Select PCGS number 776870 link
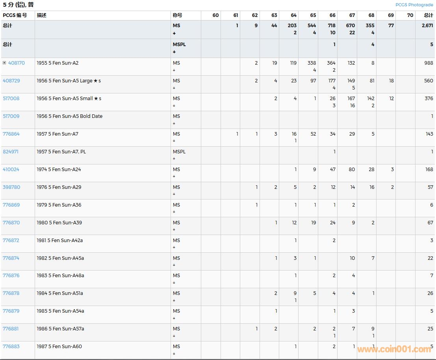 [x=11, y=223]
